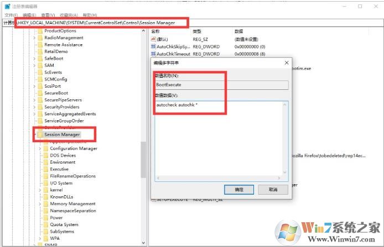Click the folder icon next to DOS Devices

click(x=46, y=155)
